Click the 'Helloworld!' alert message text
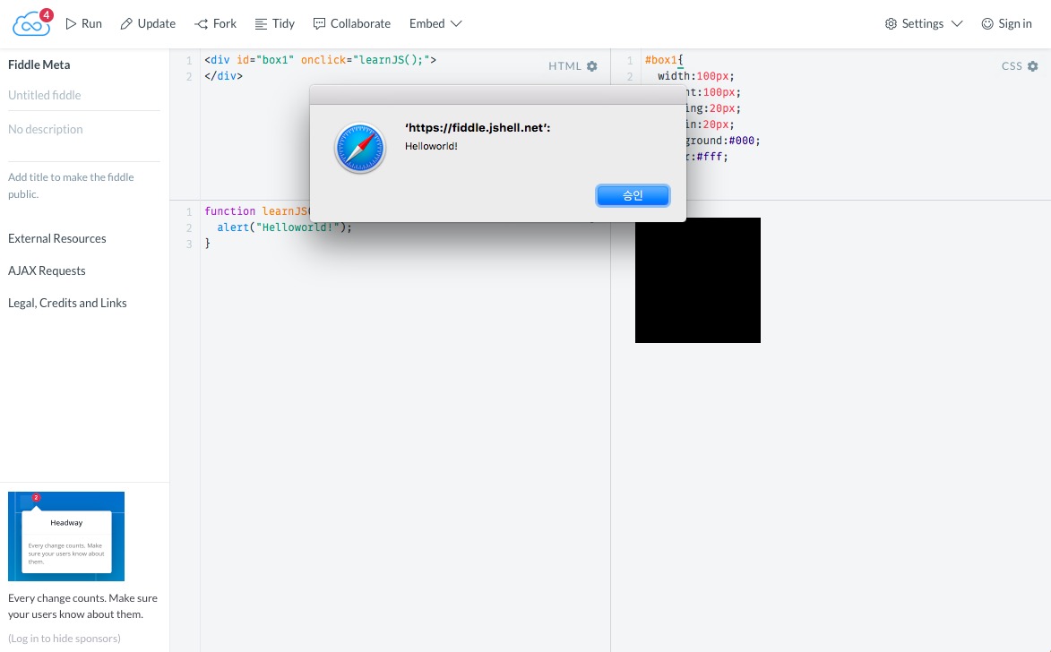 431,146
